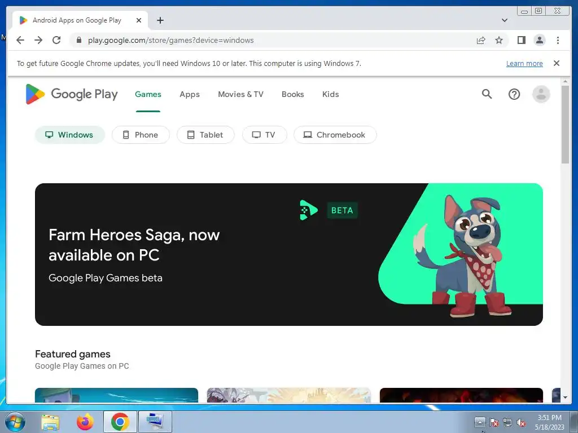Screen dimensions: 578x433
Task: Open the third featured game thumbnail
Action: click(461, 395)
